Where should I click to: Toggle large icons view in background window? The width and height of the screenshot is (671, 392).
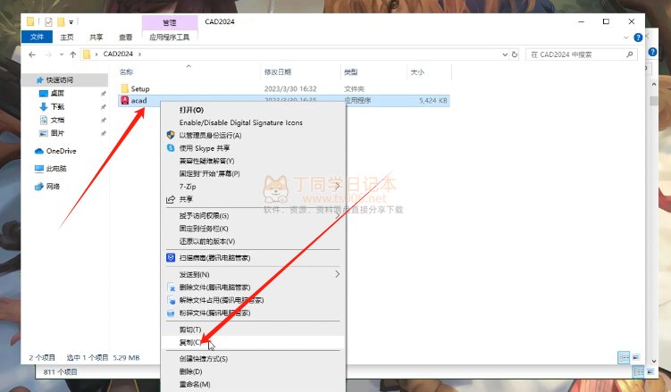coord(650,371)
